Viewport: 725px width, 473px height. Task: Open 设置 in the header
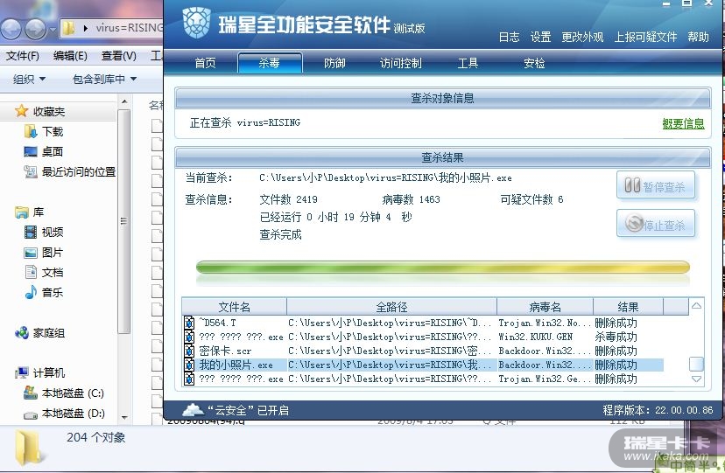tap(540, 37)
